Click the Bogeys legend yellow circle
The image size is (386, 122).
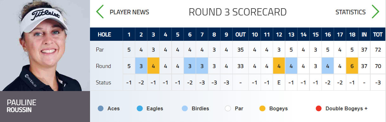tap(262, 108)
